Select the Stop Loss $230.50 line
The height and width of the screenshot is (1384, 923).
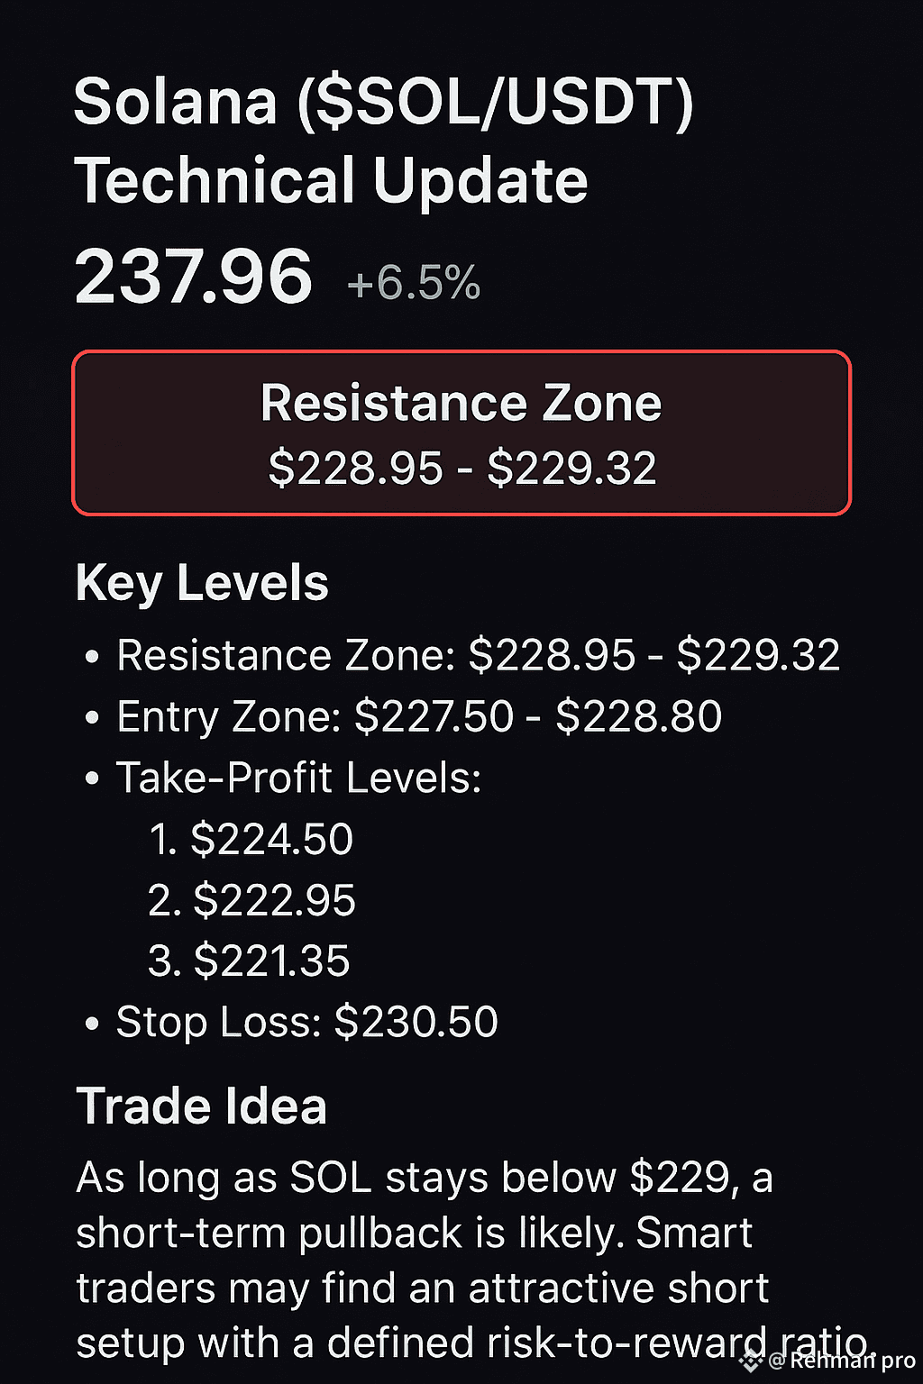click(x=306, y=1022)
